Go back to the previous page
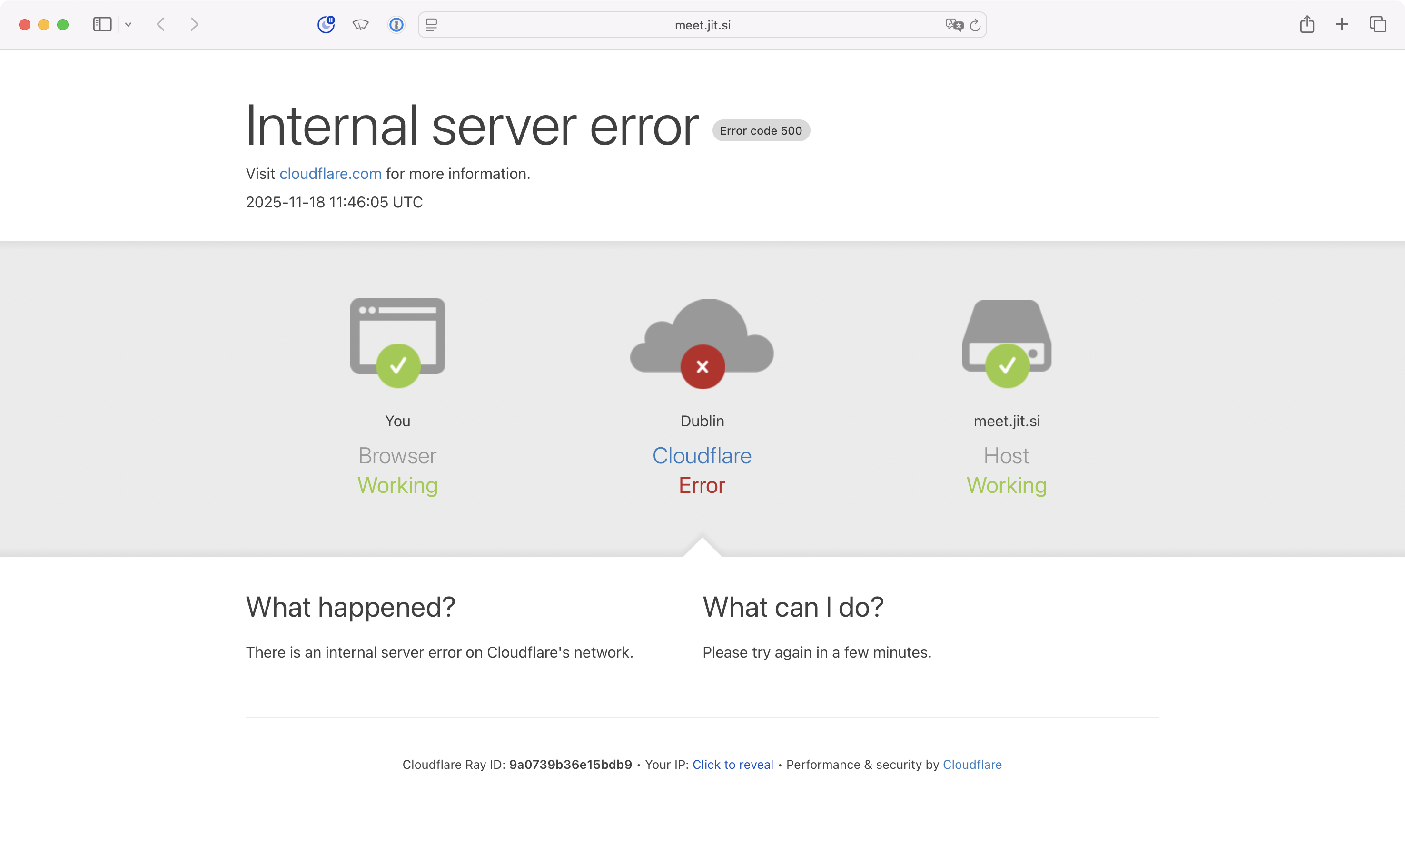Viewport: 1405px width, 864px height. tap(161, 25)
